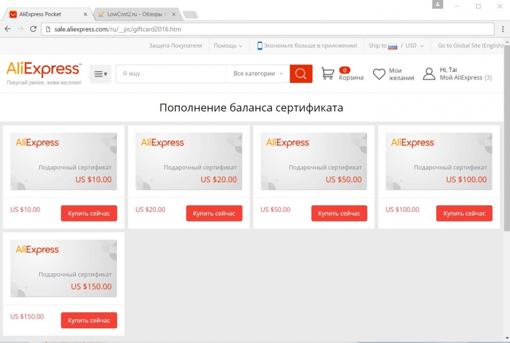510x343 pixels.
Task: Close the AliExpress Pocket tab
Action: (85, 14)
